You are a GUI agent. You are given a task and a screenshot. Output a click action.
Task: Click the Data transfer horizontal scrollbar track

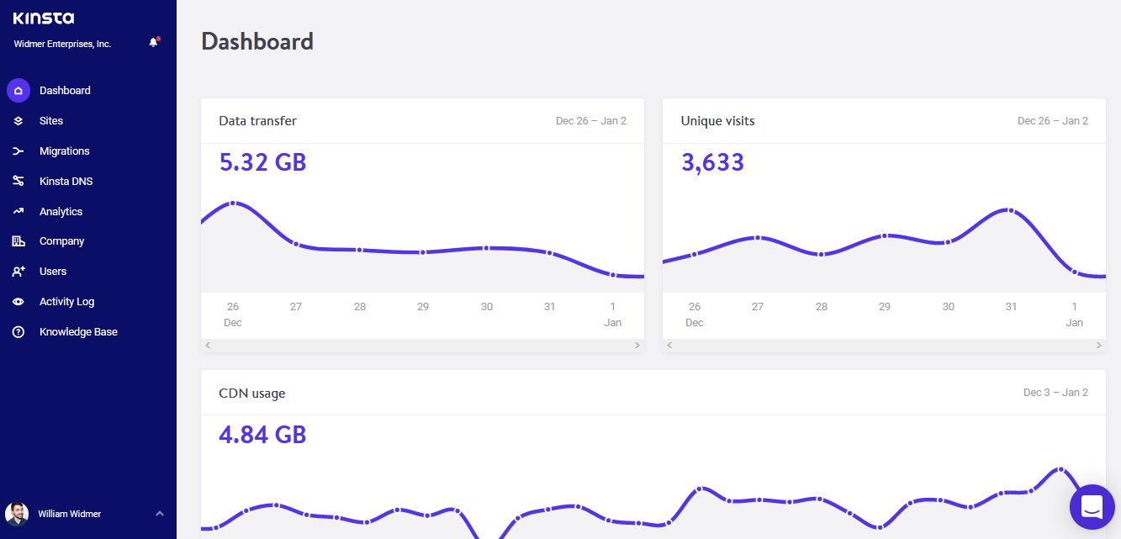coord(422,346)
